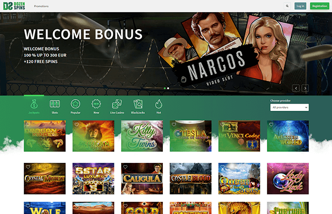Open the Jackpots category icon
The image size is (332, 214).
click(x=34, y=104)
